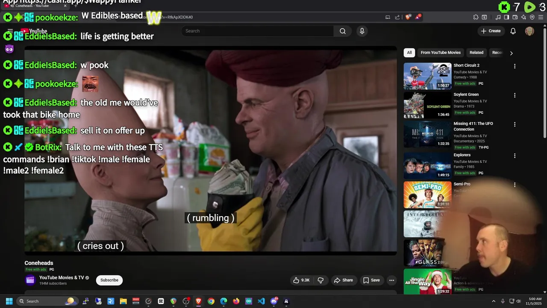Click the Semi-Pro video title
547x308 pixels.
coord(462,184)
